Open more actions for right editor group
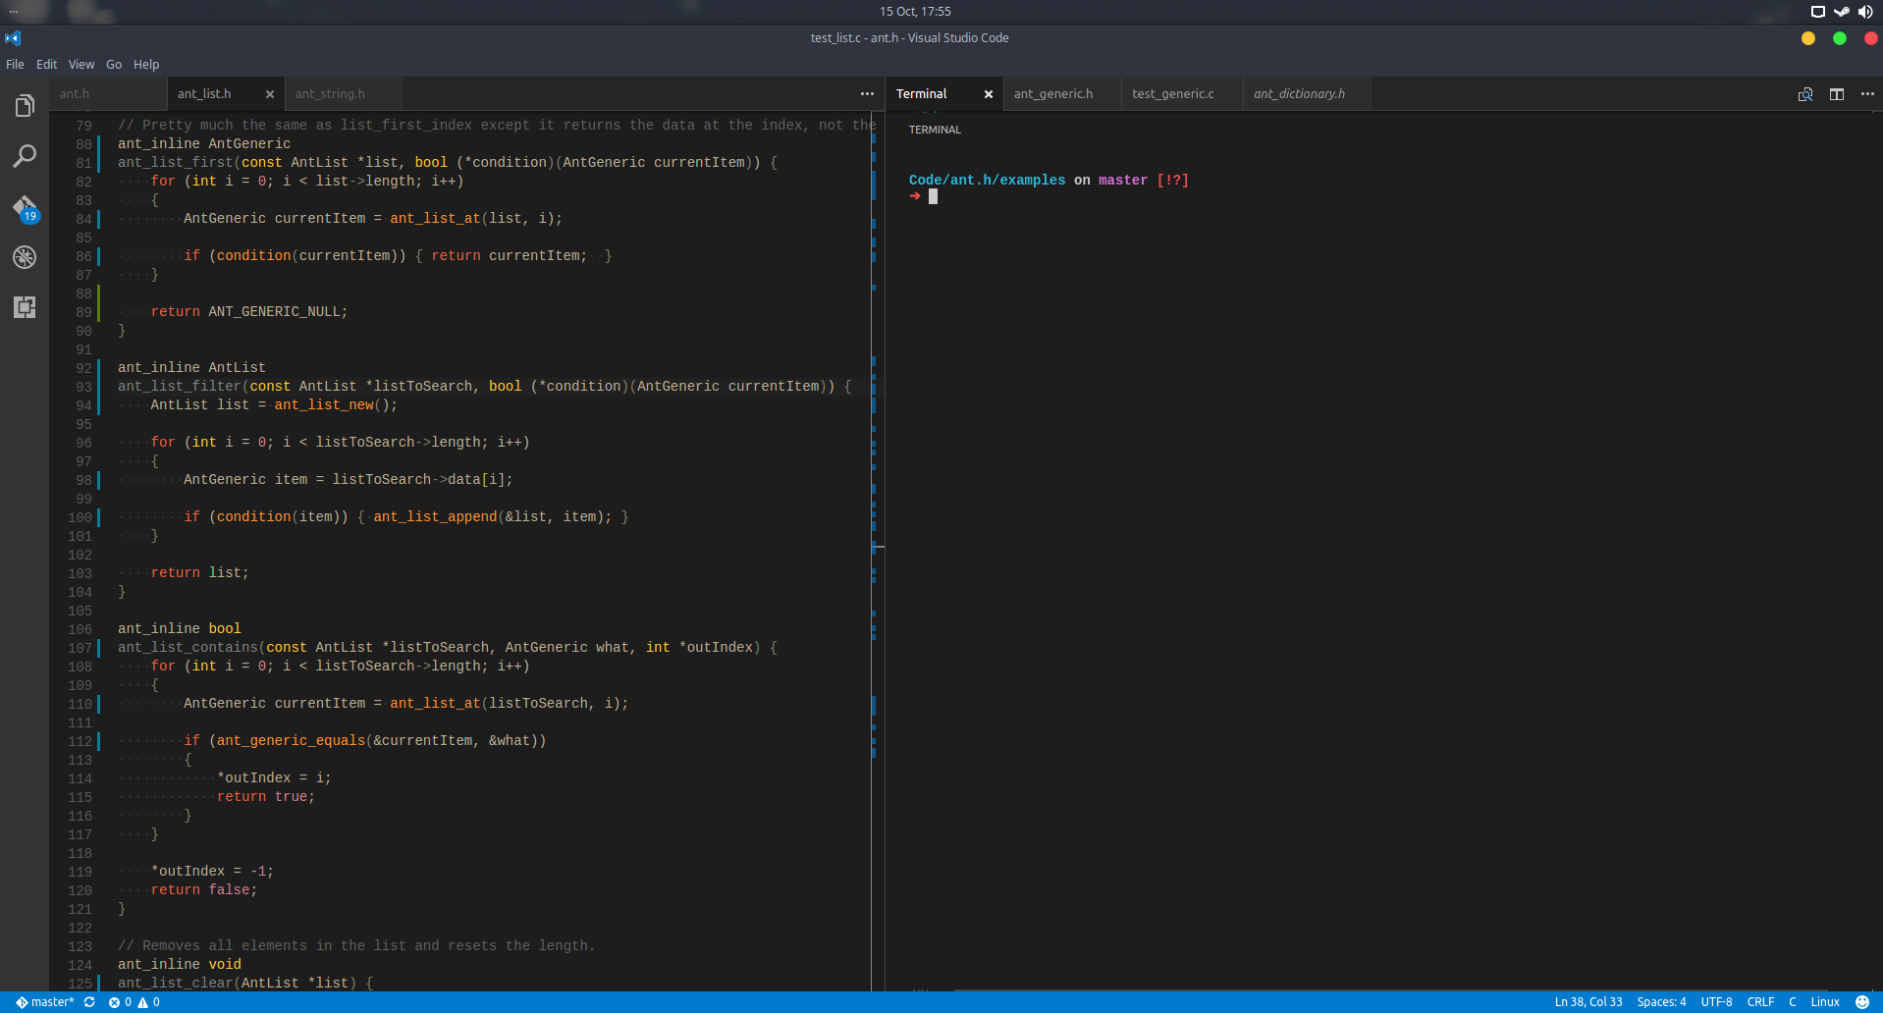Screen dimensions: 1883x1013 coord(1867,94)
